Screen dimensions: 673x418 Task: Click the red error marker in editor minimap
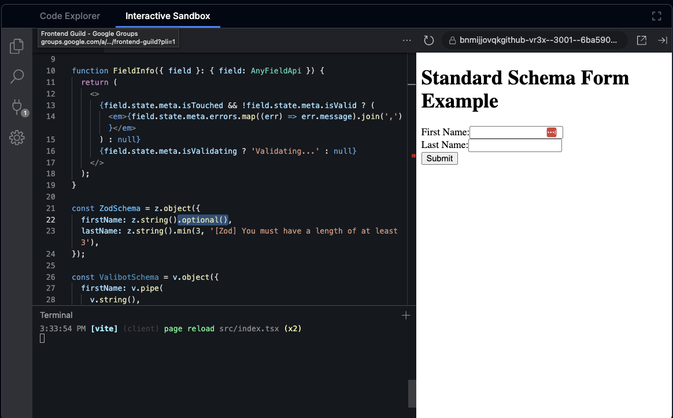point(413,156)
